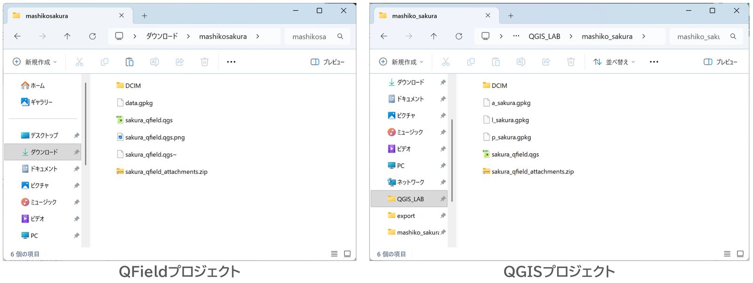Toggle プレビュー pane in mashikosakura window
This screenshot has height=283, width=753.
[x=328, y=62]
